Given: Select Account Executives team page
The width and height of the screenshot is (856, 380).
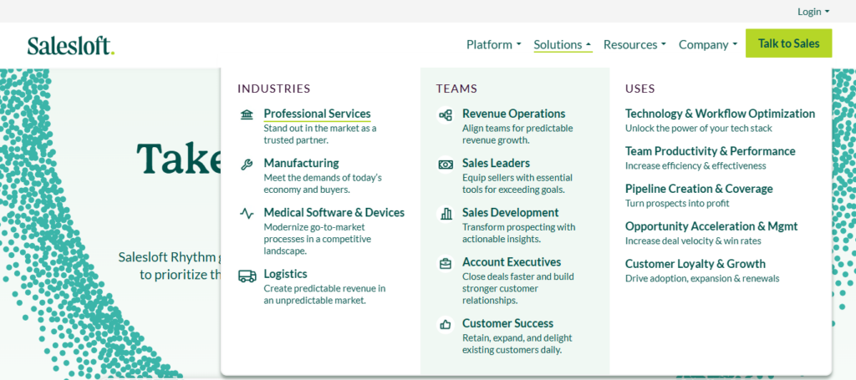Looking at the screenshot, I should (512, 262).
